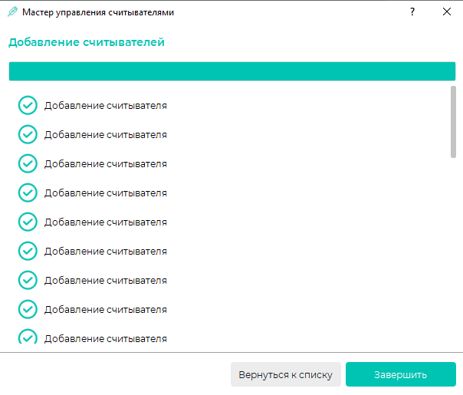The image size is (463, 395).
Task: Click the third row's checkmark status icon
Action: point(28,163)
